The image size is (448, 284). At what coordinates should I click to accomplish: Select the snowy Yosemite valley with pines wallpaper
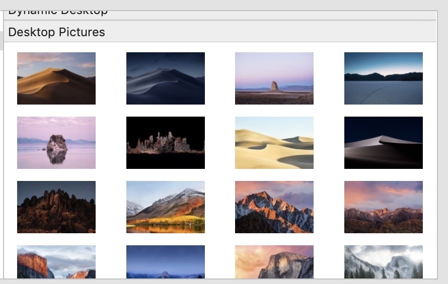coord(384,262)
